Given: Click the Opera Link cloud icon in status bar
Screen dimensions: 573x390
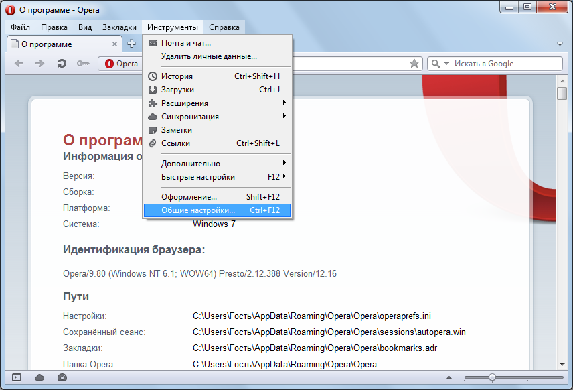Looking at the screenshot, I should coord(39,377).
